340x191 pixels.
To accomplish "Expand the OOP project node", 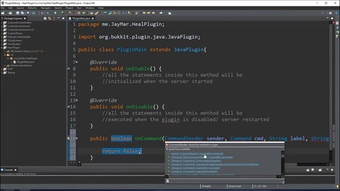I will click(x=2, y=69).
